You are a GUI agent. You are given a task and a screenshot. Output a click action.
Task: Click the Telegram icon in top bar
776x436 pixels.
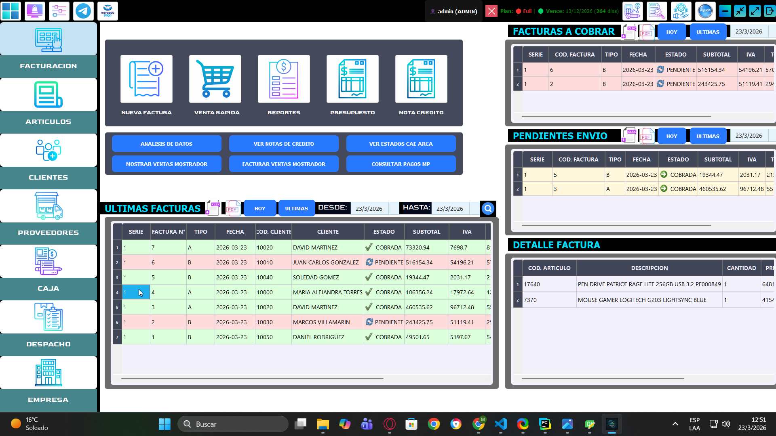pos(83,11)
